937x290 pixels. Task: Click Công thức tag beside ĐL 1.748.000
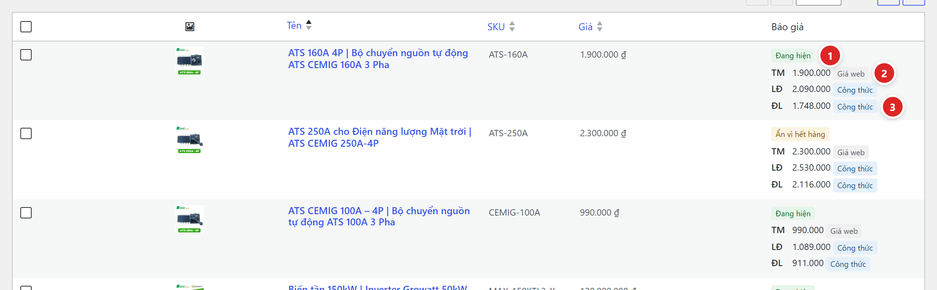point(855,107)
